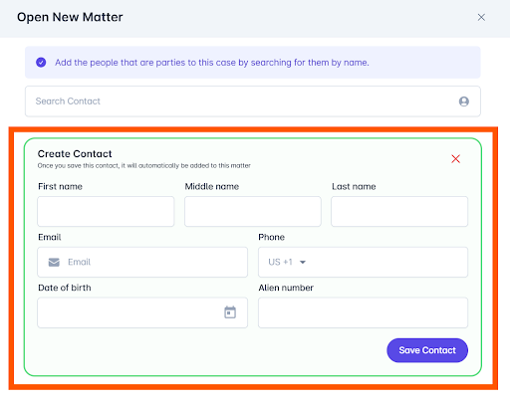Click the dropdown arrow beside US +1
The image size is (510, 403).
(303, 262)
